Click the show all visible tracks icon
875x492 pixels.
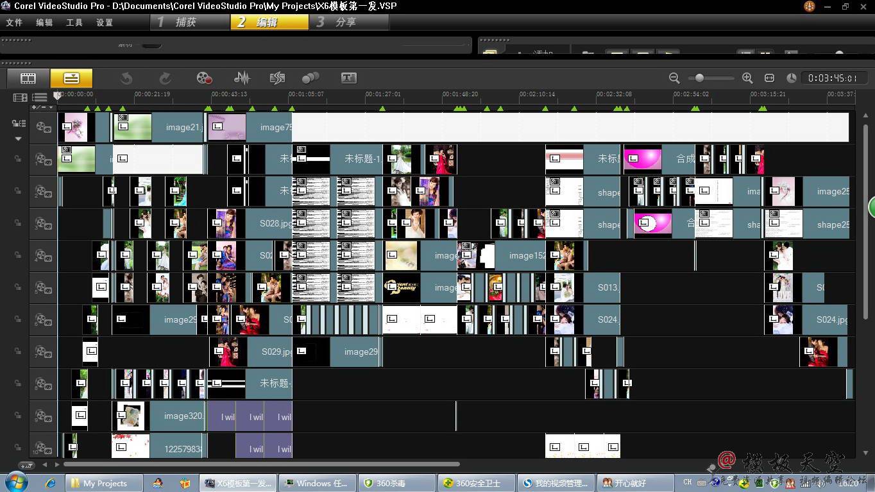point(20,98)
